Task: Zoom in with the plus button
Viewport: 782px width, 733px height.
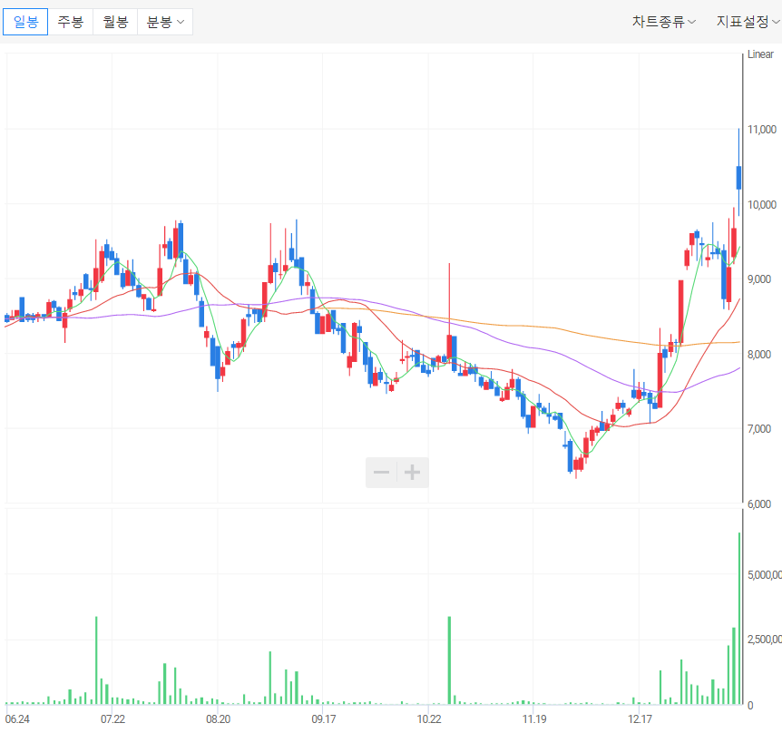Action: [x=413, y=473]
